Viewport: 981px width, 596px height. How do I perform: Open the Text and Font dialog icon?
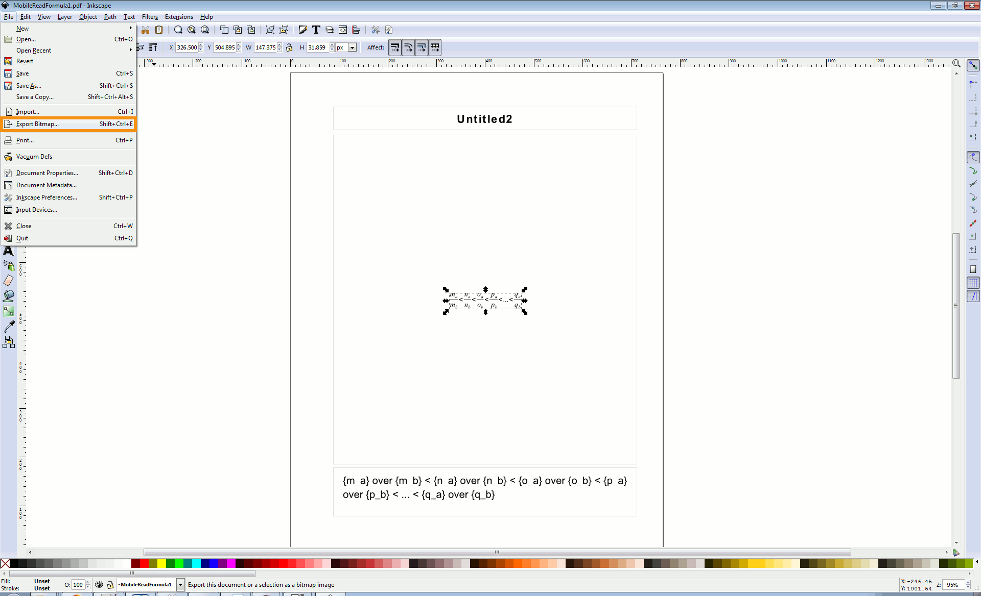coord(316,30)
